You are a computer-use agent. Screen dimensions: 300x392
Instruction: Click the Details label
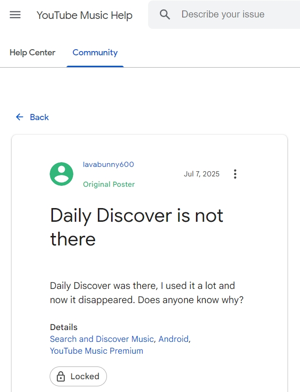pos(64,327)
